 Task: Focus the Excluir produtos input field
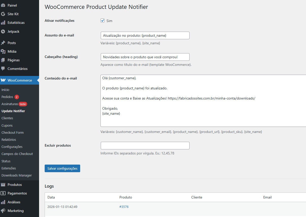coord(145,146)
